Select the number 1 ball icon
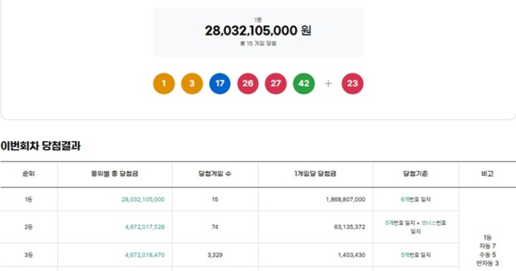The height and width of the screenshot is (271, 516). coord(163,83)
